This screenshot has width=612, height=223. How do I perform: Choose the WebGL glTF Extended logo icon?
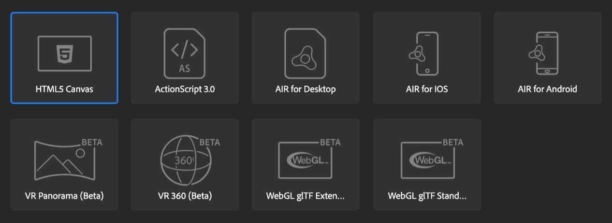[309, 159]
